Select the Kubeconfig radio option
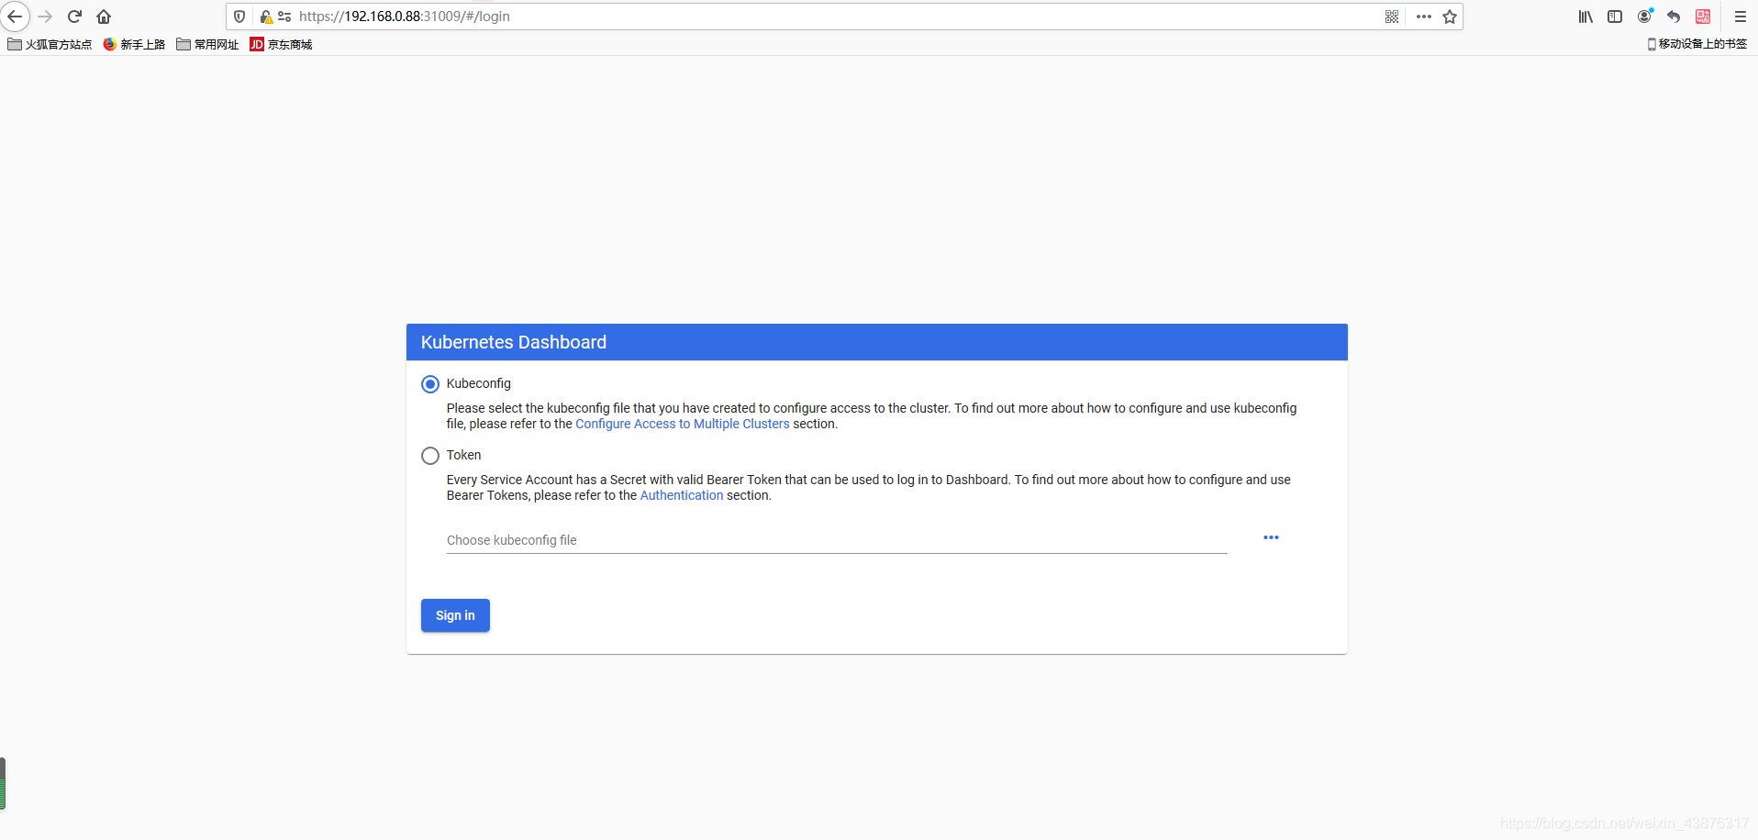This screenshot has width=1758, height=840. pyautogui.click(x=430, y=384)
